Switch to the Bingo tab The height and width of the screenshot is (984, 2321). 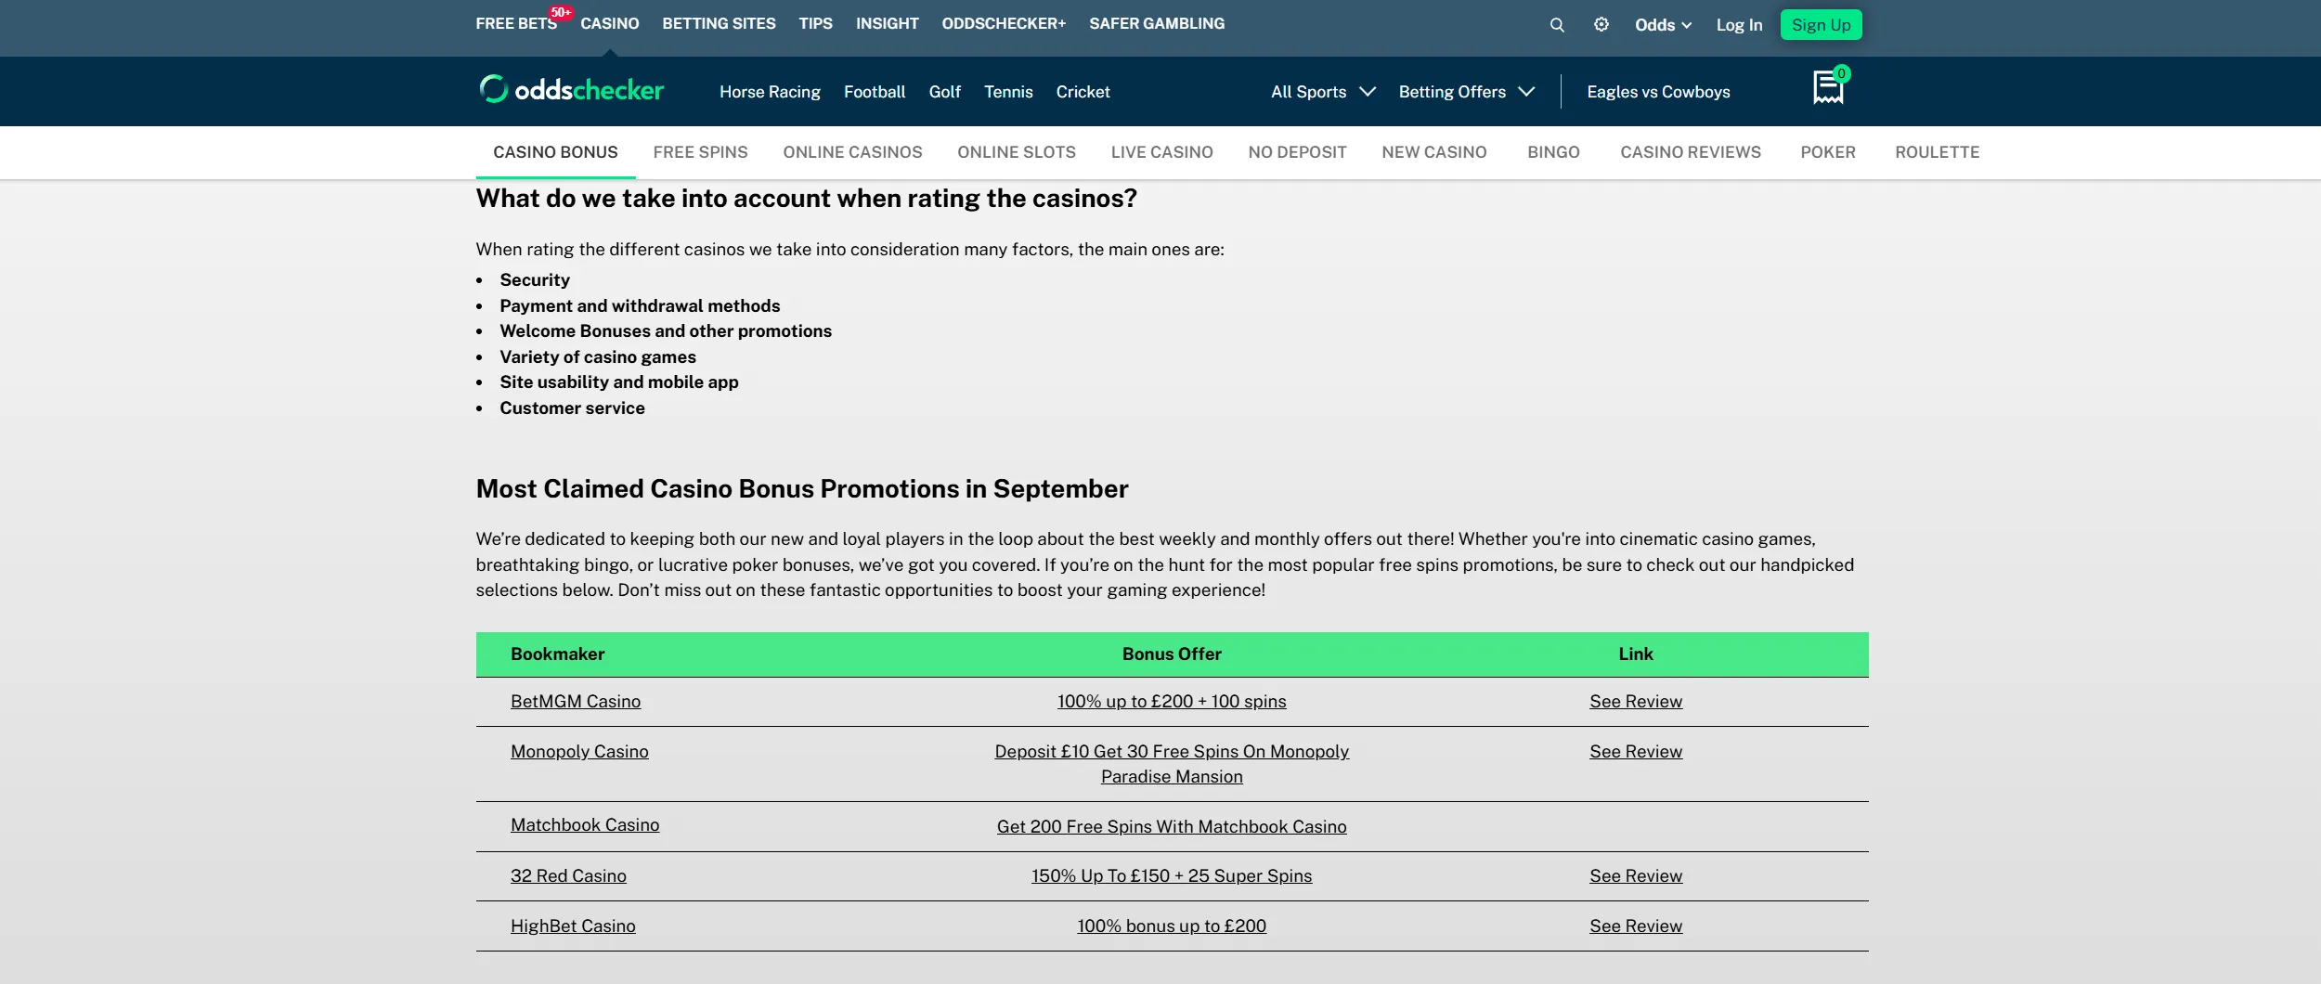tap(1553, 152)
